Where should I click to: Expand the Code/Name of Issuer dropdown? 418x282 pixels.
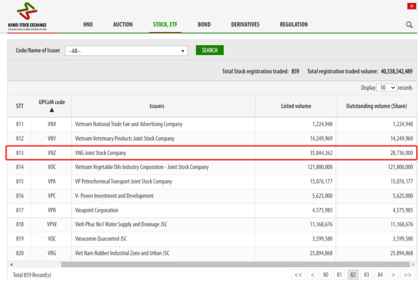126,51
